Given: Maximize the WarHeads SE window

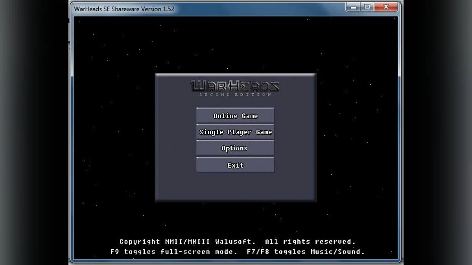Looking at the screenshot, I should click(367, 7).
